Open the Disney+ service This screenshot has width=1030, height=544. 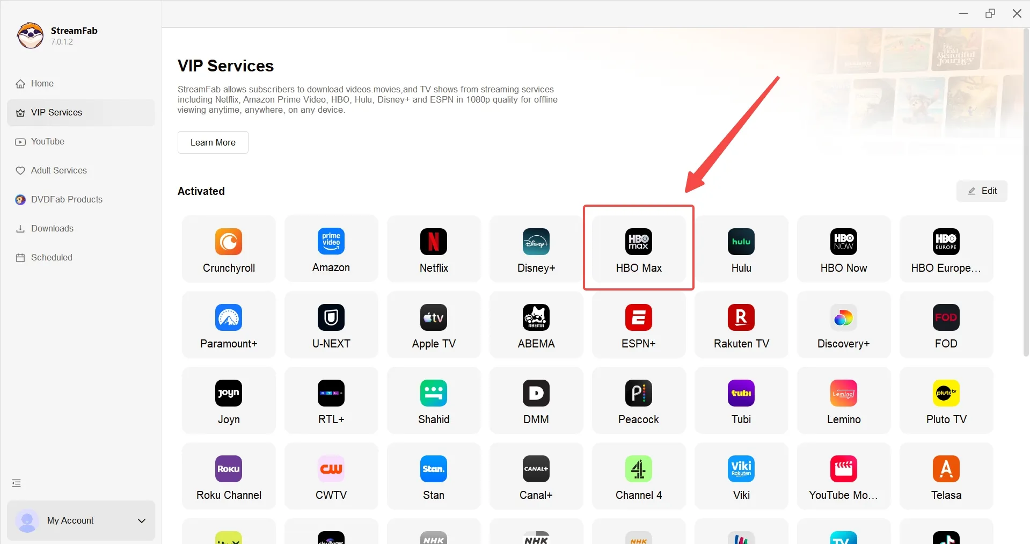point(536,249)
